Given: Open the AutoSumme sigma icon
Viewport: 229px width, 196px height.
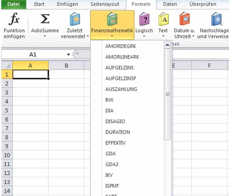Looking at the screenshot, I should 45,19.
